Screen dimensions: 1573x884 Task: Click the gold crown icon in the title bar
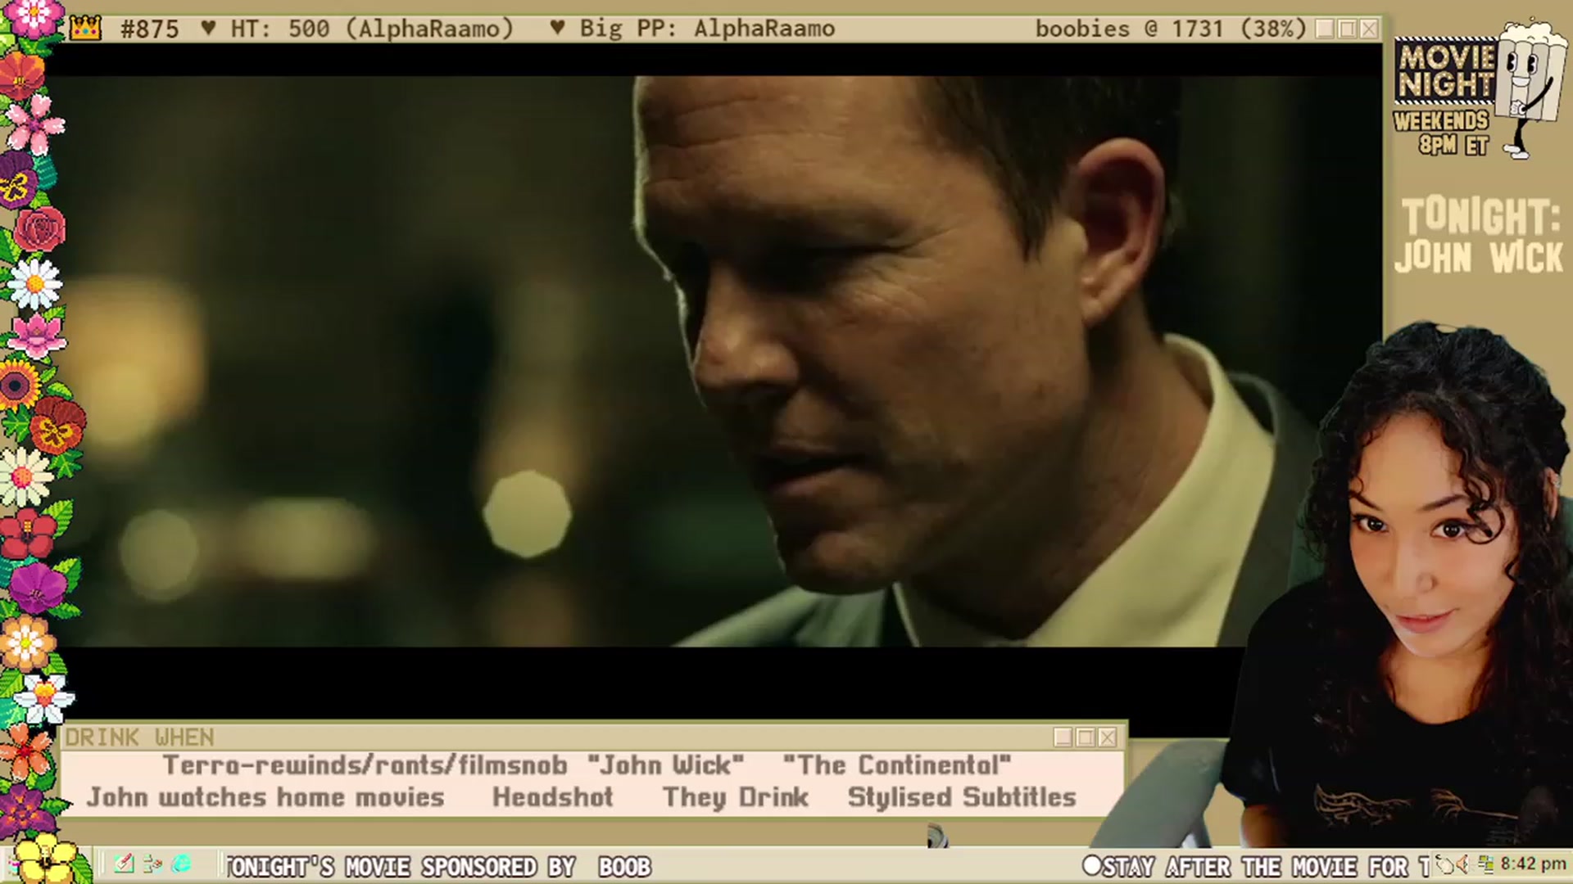pyautogui.click(x=85, y=29)
